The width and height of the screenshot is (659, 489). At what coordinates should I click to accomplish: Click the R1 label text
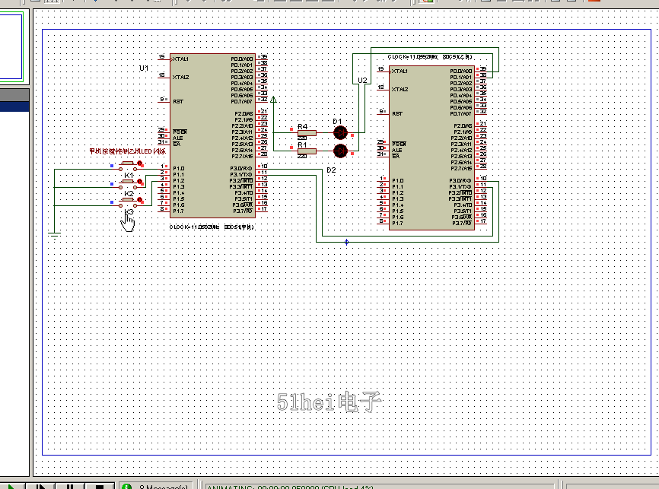pos(302,144)
